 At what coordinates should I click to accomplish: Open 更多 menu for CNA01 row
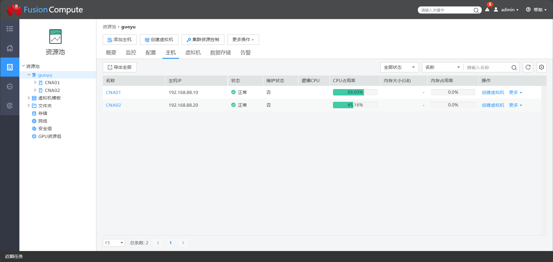pos(515,93)
